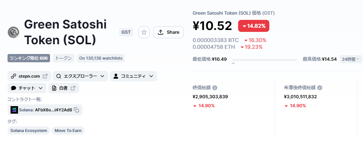The height and width of the screenshot is (144, 363).
Task: Change the 24時間 time range selector
Action: click(351, 59)
